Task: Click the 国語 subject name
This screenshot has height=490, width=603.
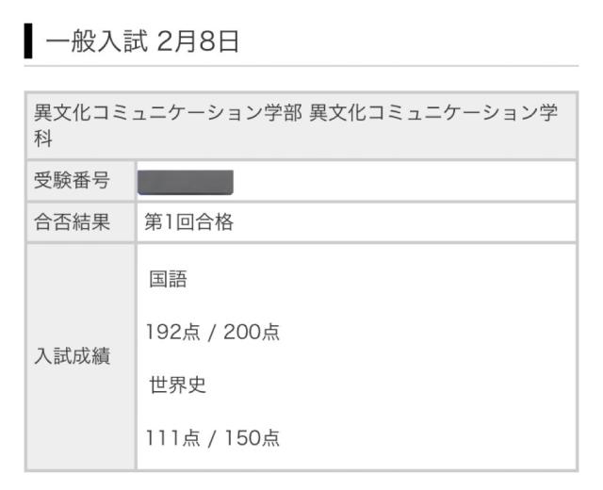Action: [167, 279]
